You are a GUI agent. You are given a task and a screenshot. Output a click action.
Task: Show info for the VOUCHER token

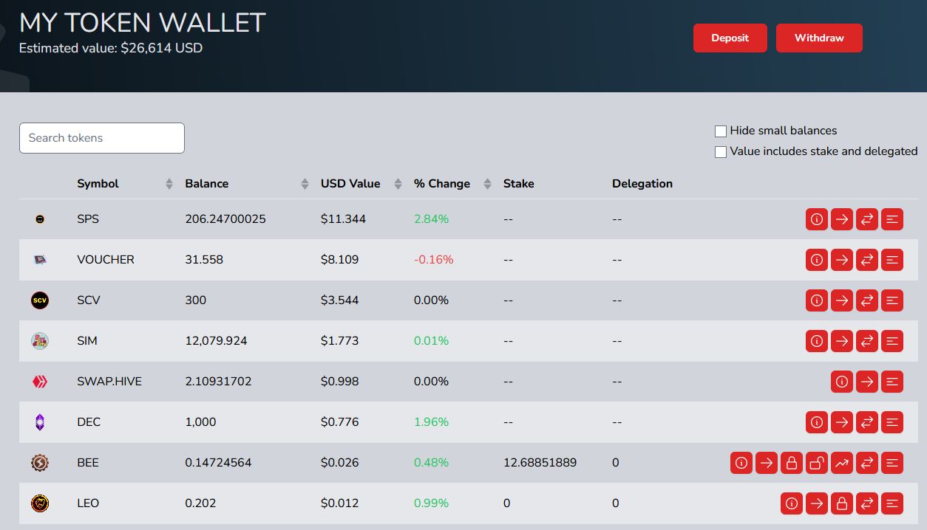click(817, 260)
